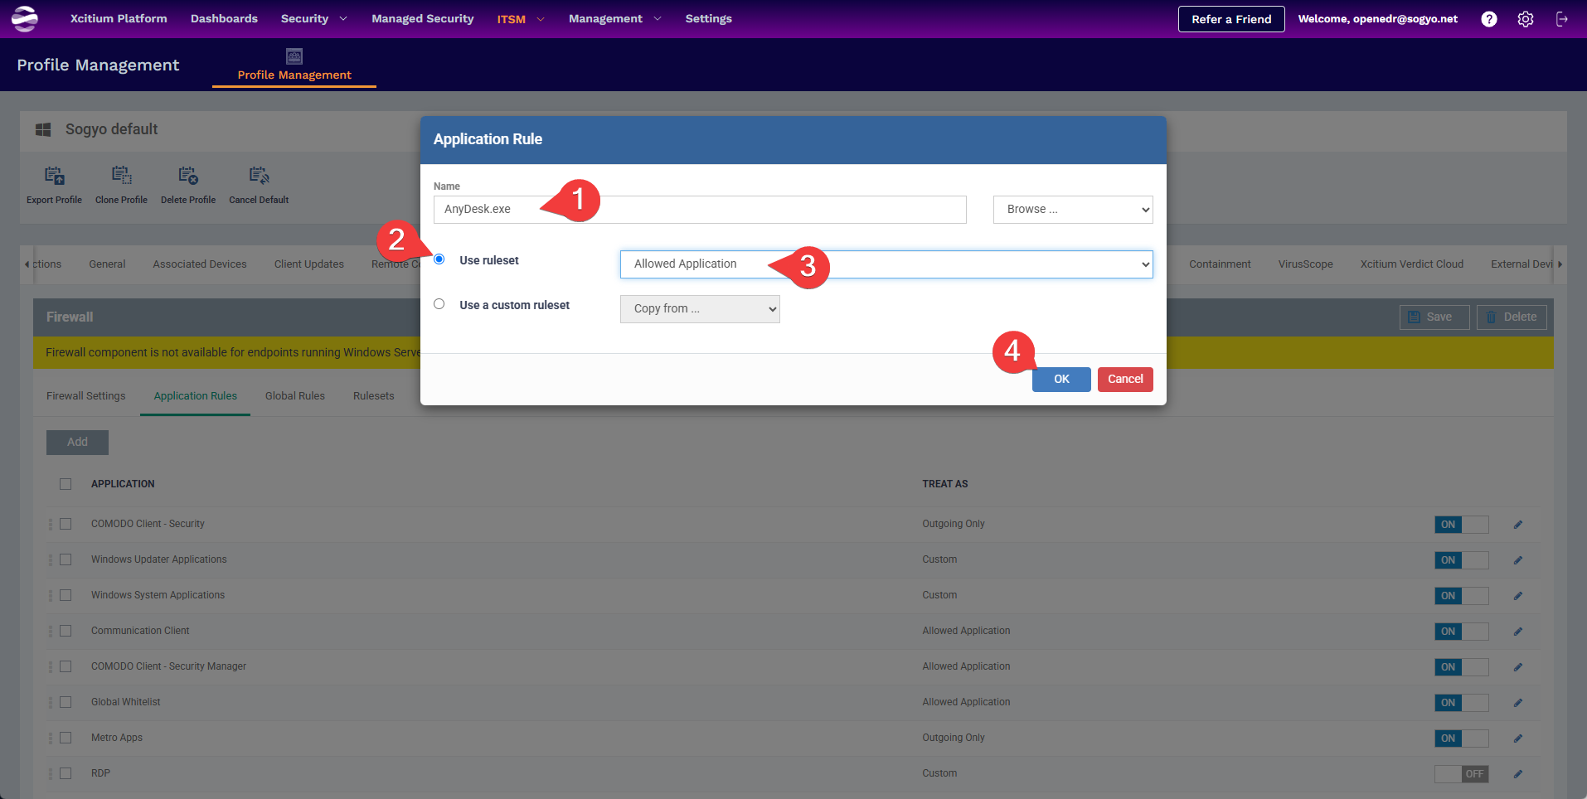Click the Delete Profile icon

pyautogui.click(x=188, y=176)
